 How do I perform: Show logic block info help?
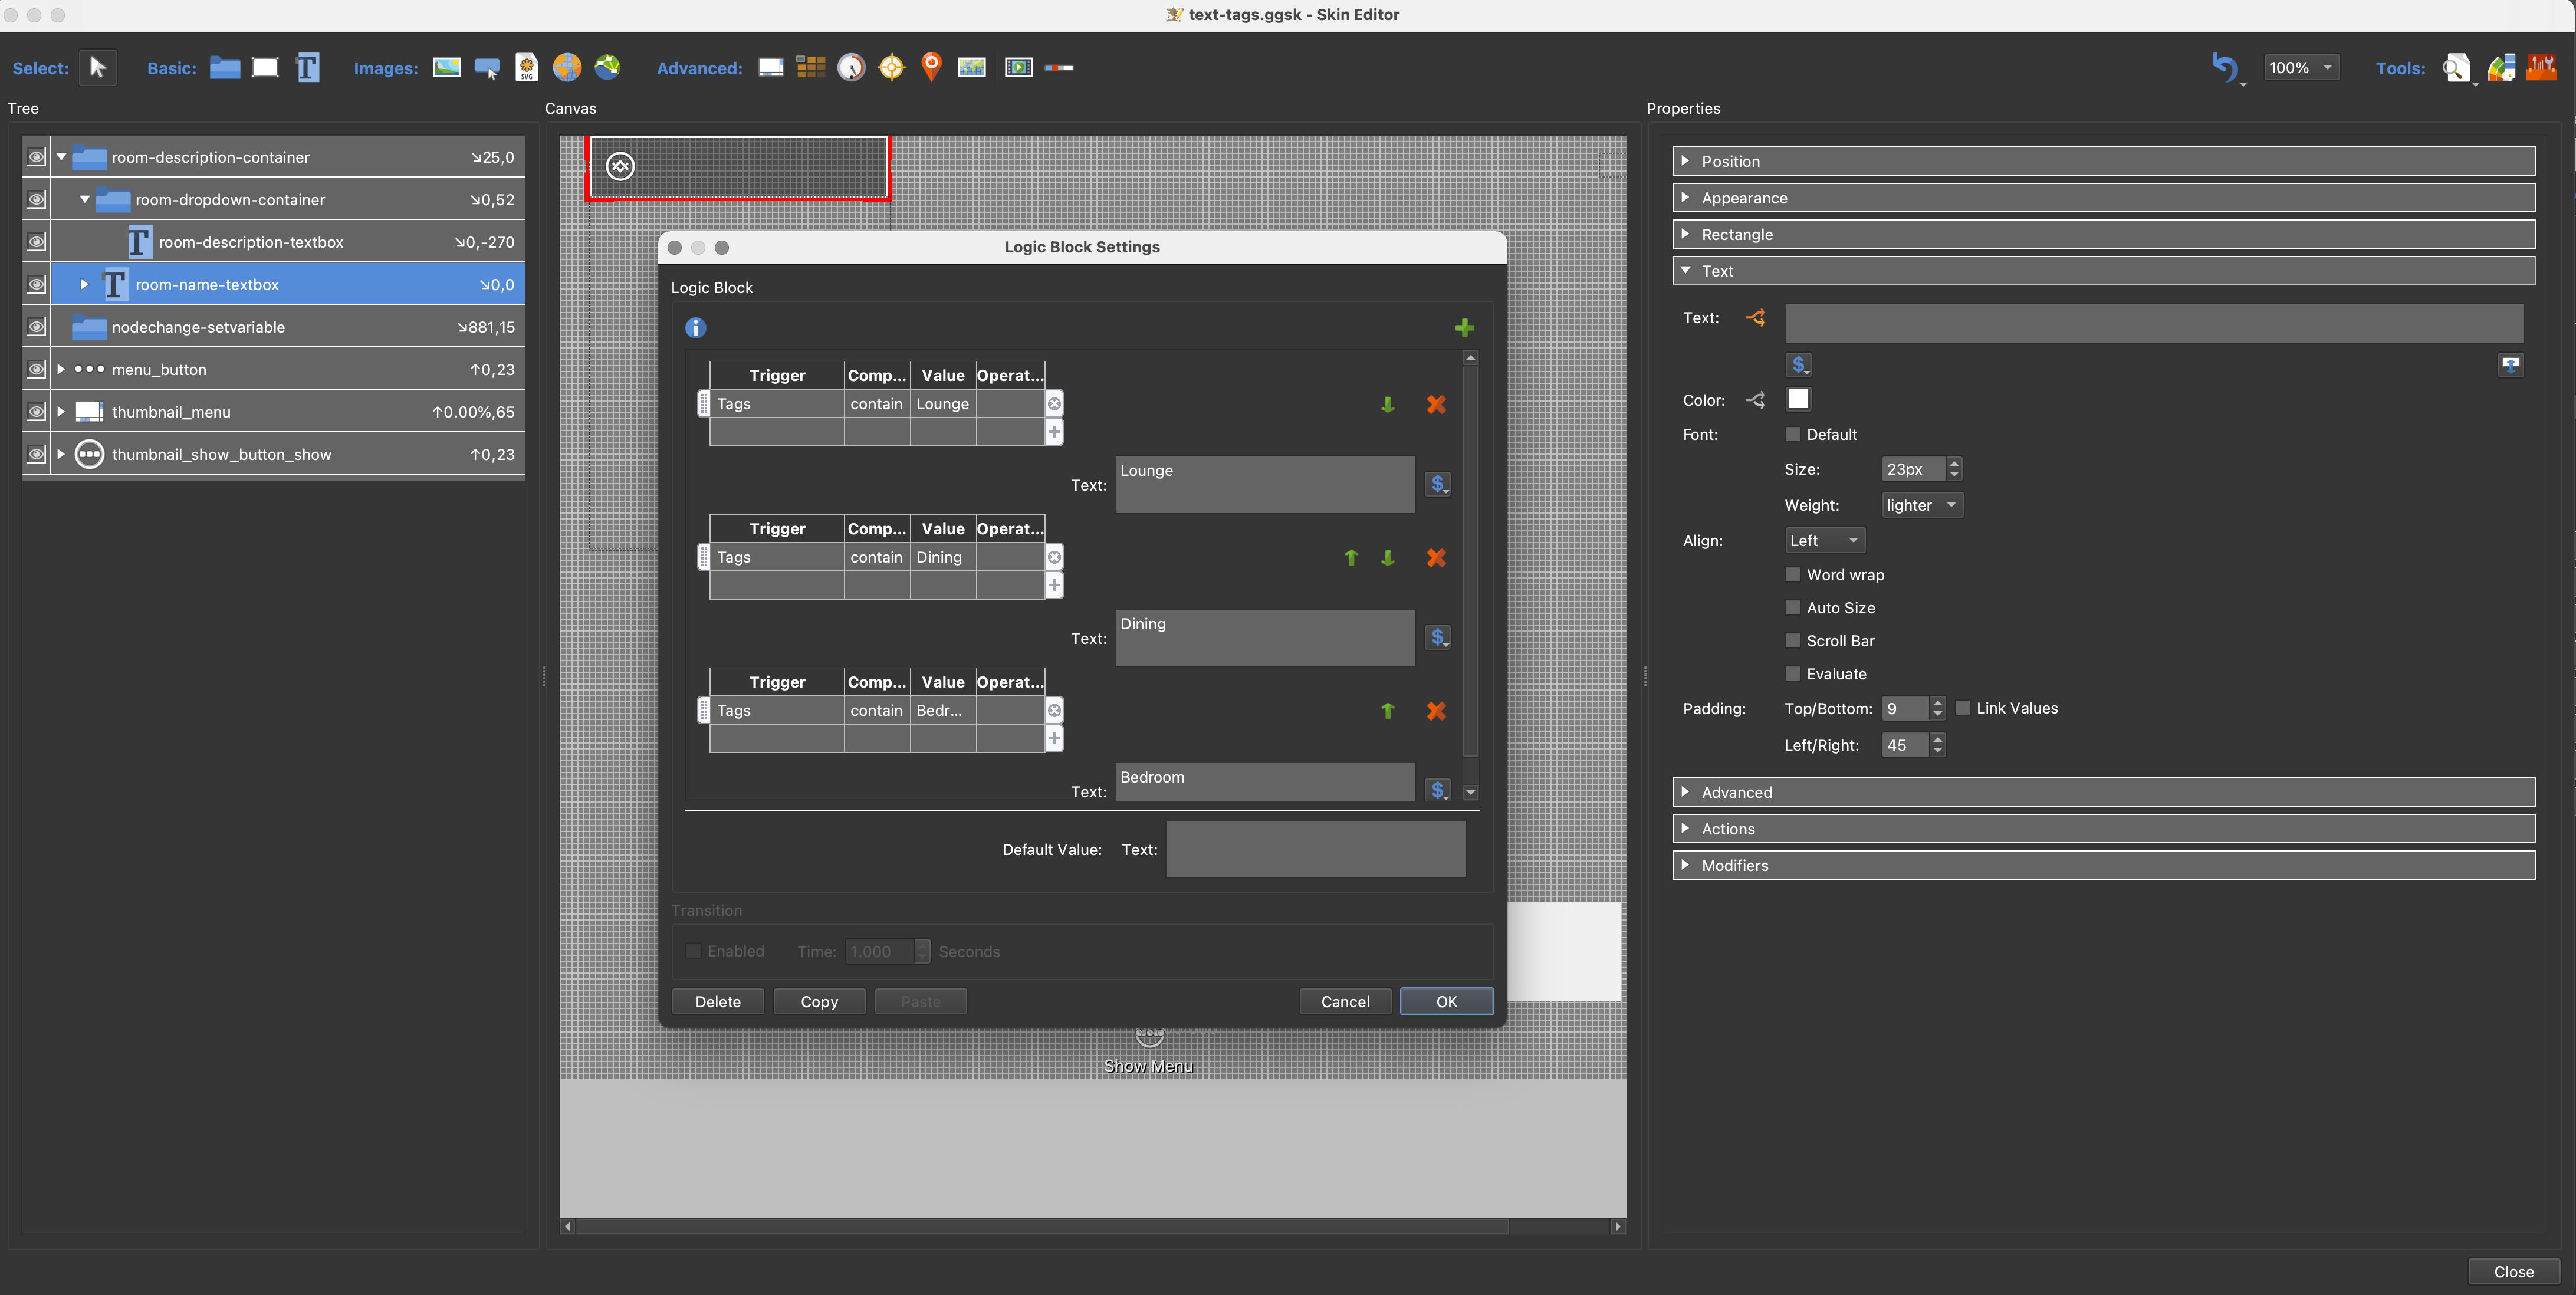(x=696, y=327)
